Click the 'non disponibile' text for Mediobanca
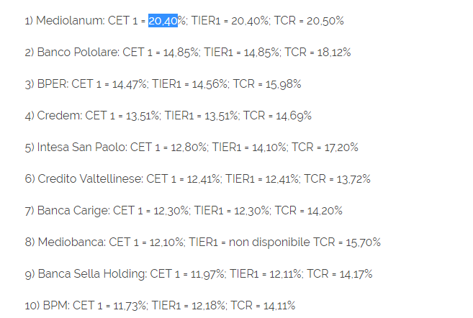Viewport: 473px width, 318px height. [x=269, y=242]
